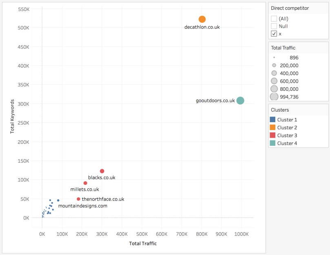Click the Clusters legend title

point(280,110)
